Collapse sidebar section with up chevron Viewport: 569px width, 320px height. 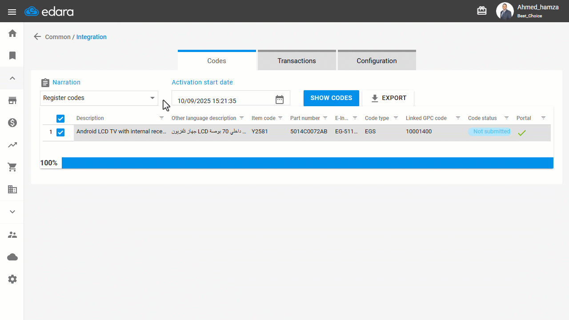[x=12, y=78]
